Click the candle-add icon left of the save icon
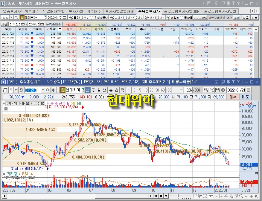 [206, 90]
